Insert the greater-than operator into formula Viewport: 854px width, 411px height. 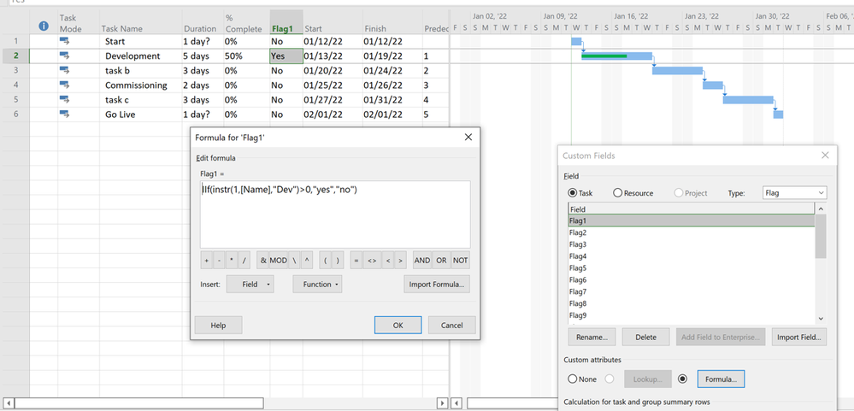coord(400,261)
